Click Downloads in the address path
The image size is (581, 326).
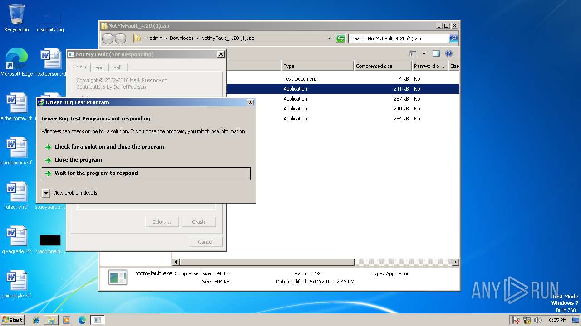[182, 38]
